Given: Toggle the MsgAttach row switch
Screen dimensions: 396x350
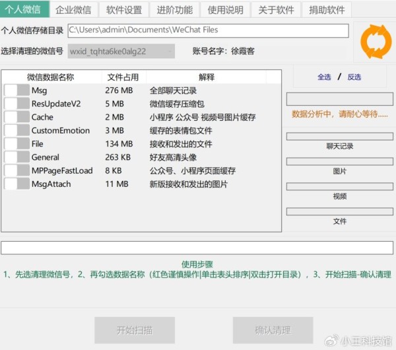Looking at the screenshot, I should click(17, 184).
